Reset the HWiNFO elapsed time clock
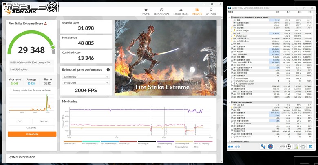Screen dimensions: 318x165 [288, 146]
